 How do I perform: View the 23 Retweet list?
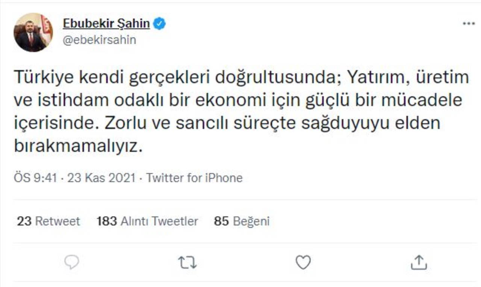coord(48,221)
